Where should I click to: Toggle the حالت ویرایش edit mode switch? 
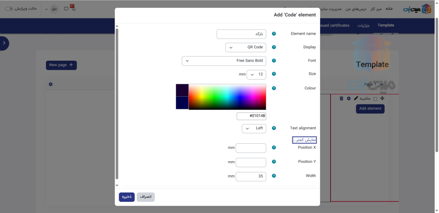click(x=9, y=9)
